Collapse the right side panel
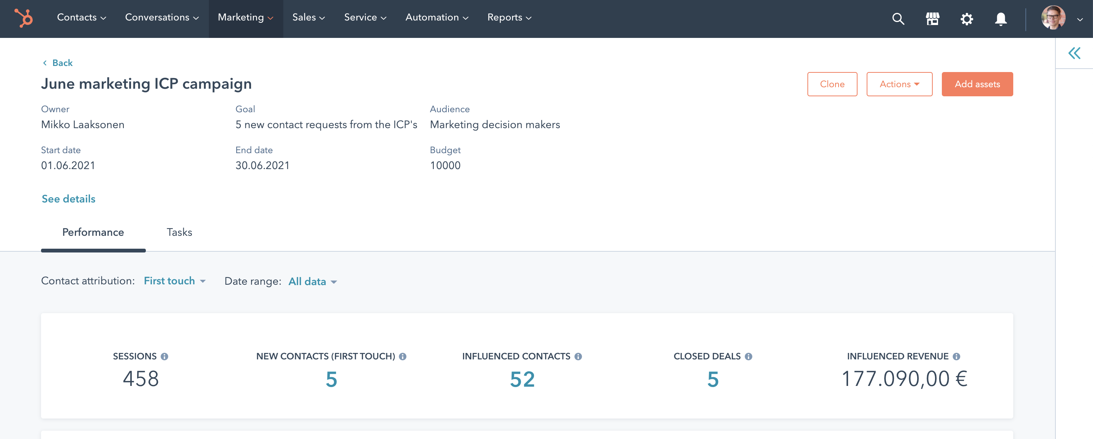Viewport: 1093px width, 439px height. (1074, 53)
